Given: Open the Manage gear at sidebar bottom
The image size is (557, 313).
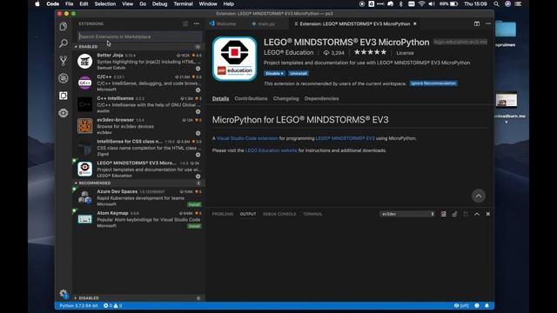Looking at the screenshot, I should [64, 294].
